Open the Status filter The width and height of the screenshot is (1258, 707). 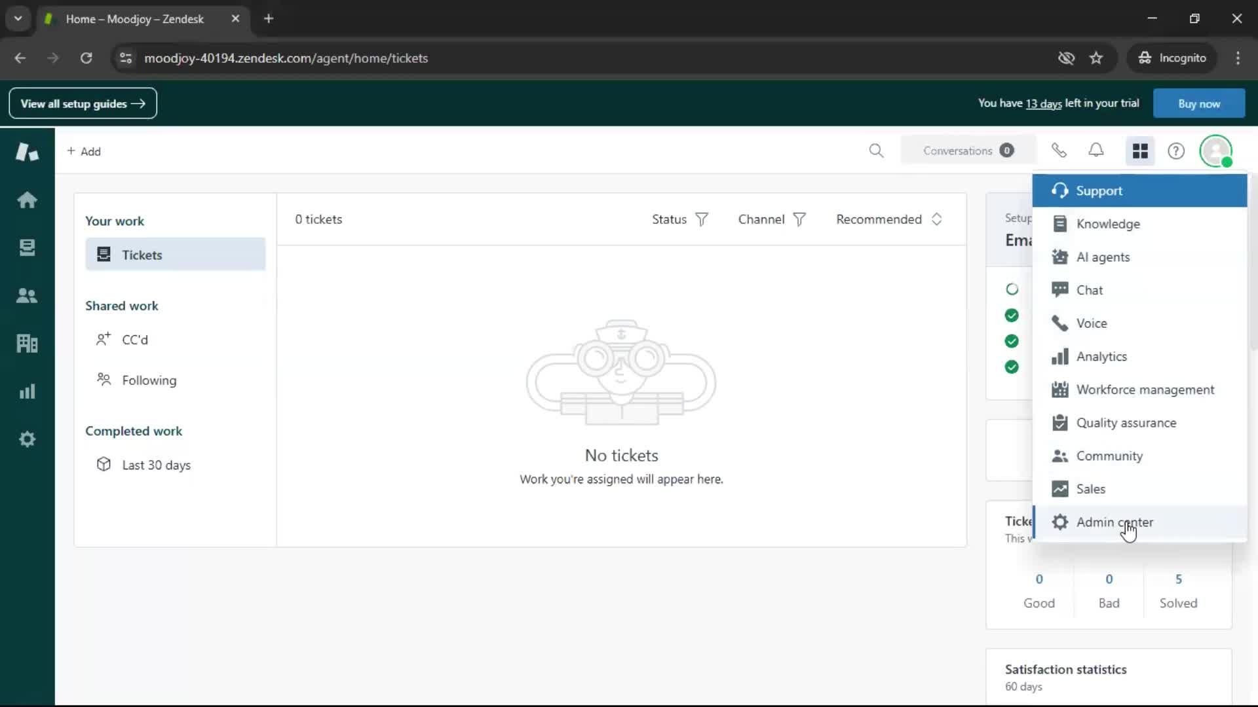click(679, 219)
